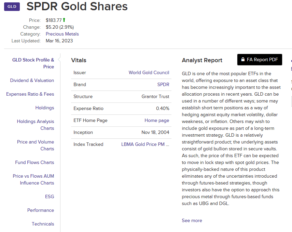Click the GLD ticker badge
Viewport: 292px width, 232px height.
point(12,6)
